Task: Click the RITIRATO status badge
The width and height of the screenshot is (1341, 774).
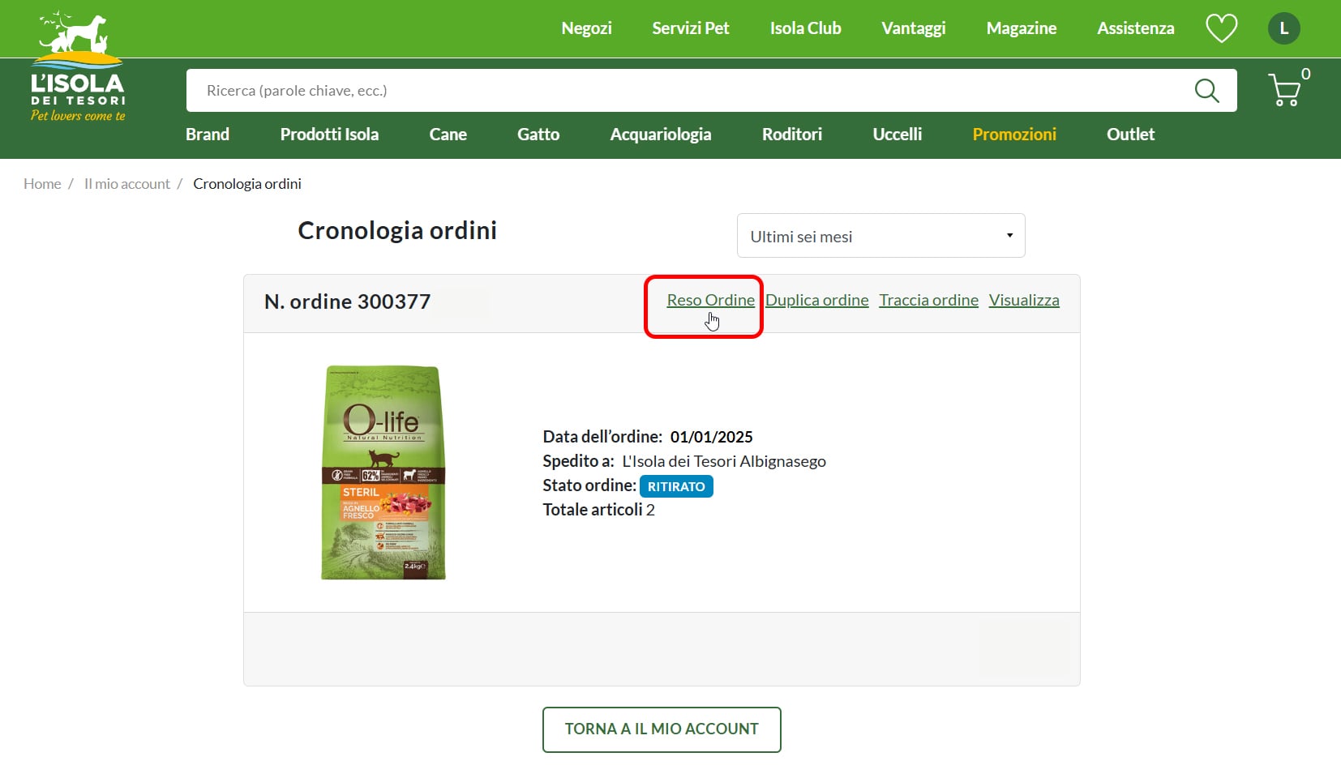Action: click(676, 486)
